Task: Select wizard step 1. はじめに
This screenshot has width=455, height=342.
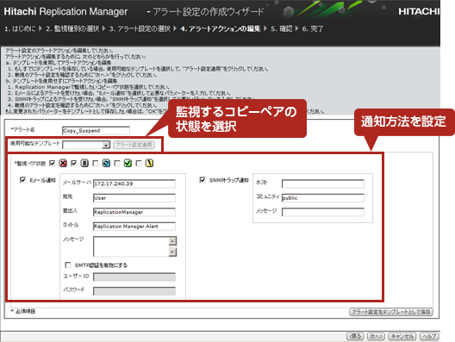Action: [20, 28]
